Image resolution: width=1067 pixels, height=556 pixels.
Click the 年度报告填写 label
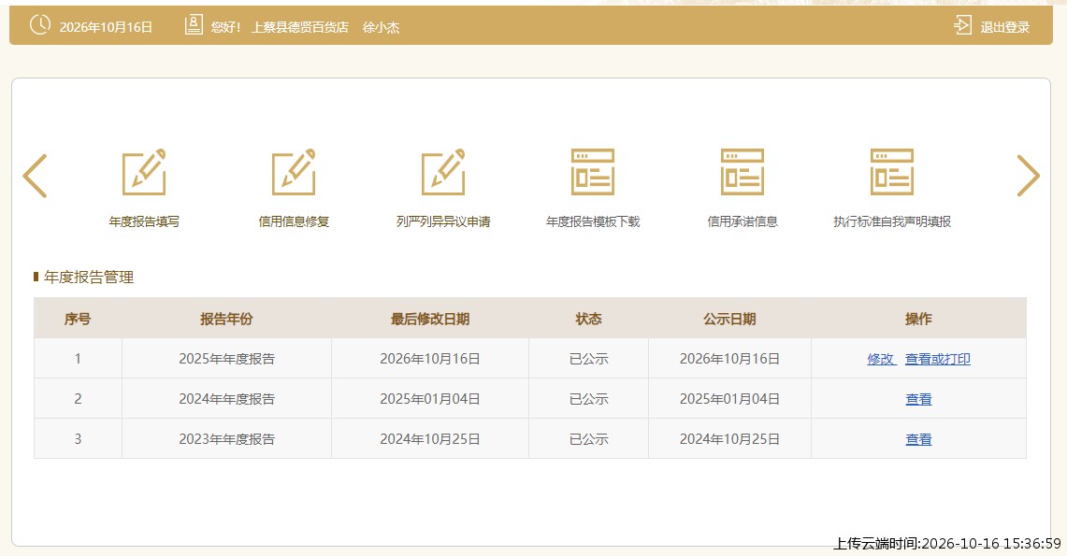(144, 221)
